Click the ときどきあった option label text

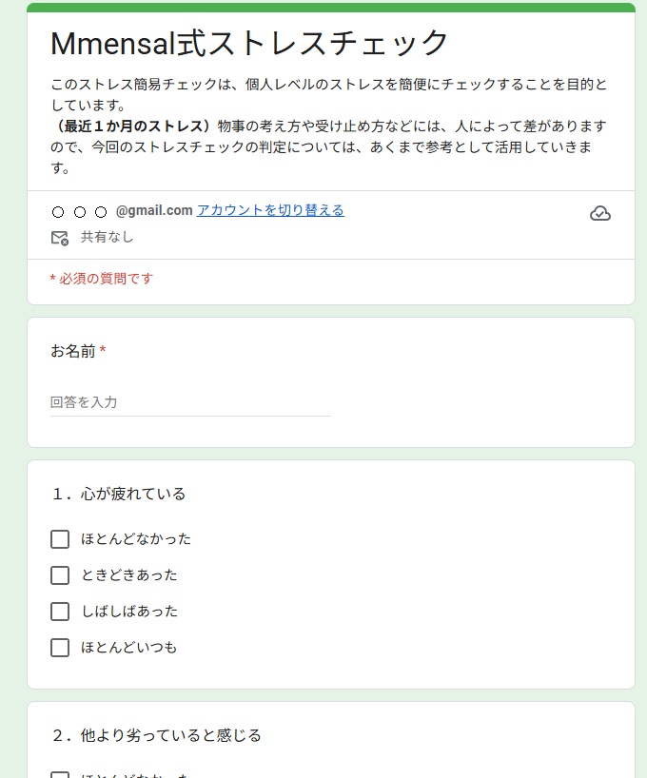(129, 575)
